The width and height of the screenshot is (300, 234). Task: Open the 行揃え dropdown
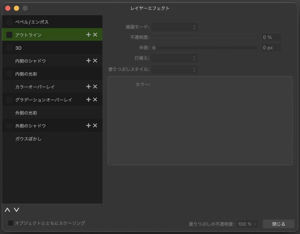(175, 58)
